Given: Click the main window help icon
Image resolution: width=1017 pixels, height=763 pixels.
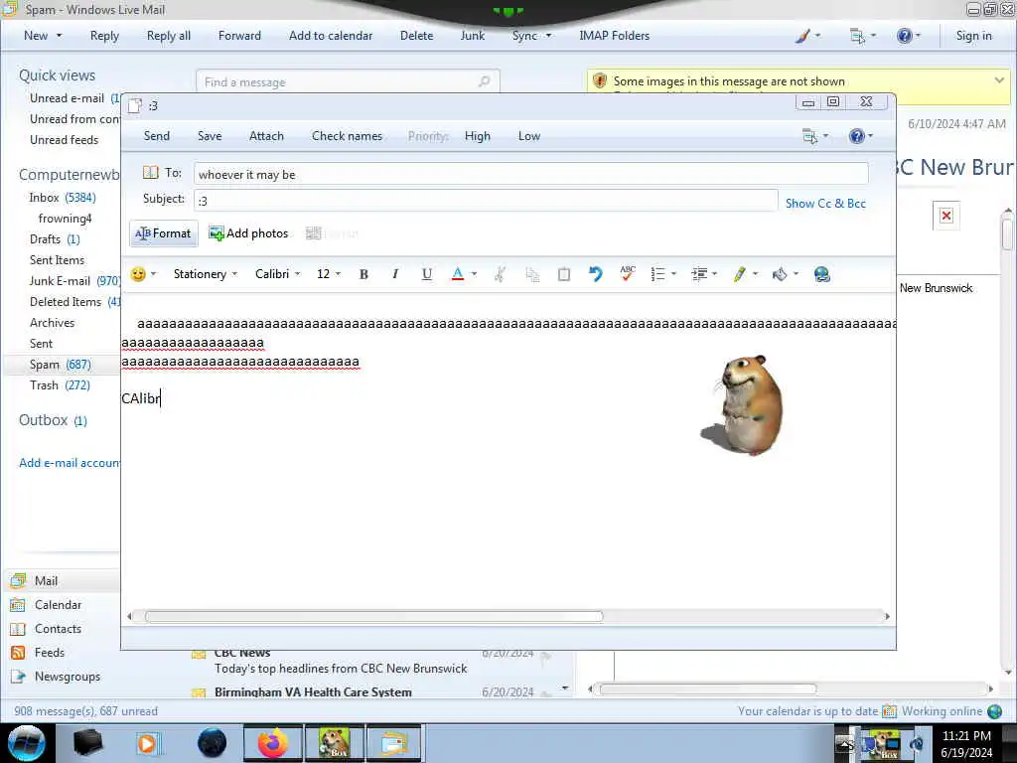Looking at the screenshot, I should (x=904, y=36).
